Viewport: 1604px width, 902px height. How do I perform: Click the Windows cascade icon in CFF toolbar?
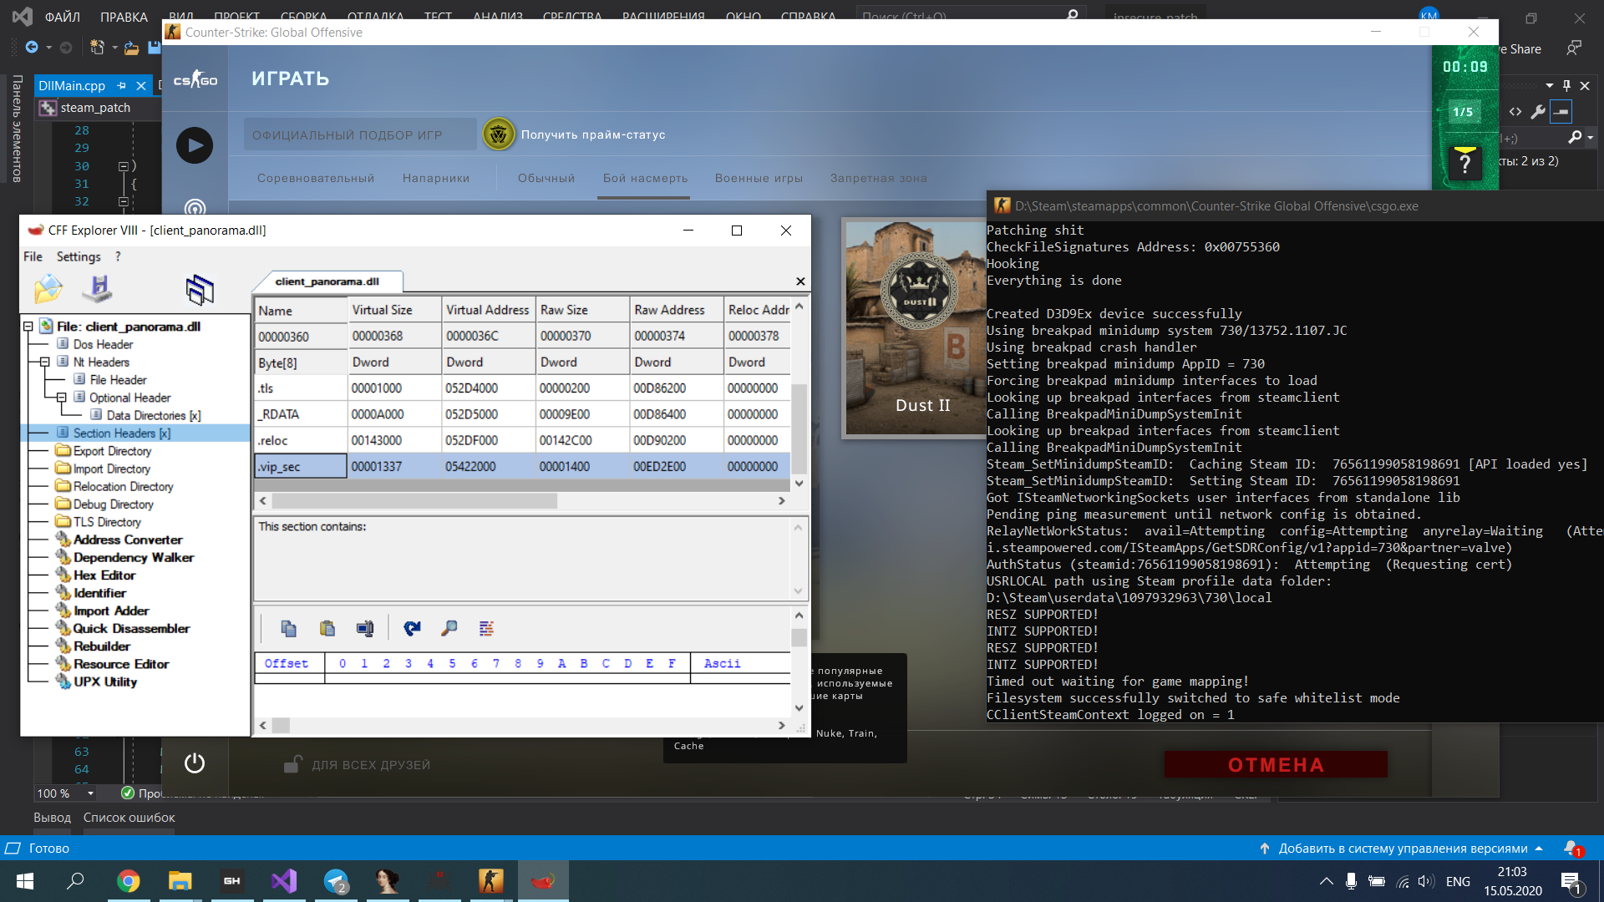200,290
